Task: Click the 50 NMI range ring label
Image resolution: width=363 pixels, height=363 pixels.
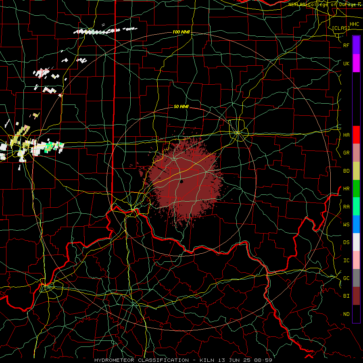Action: click(x=181, y=106)
